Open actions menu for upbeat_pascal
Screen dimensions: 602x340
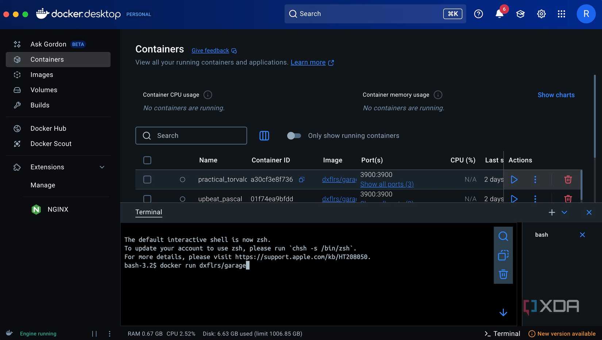tap(535, 199)
